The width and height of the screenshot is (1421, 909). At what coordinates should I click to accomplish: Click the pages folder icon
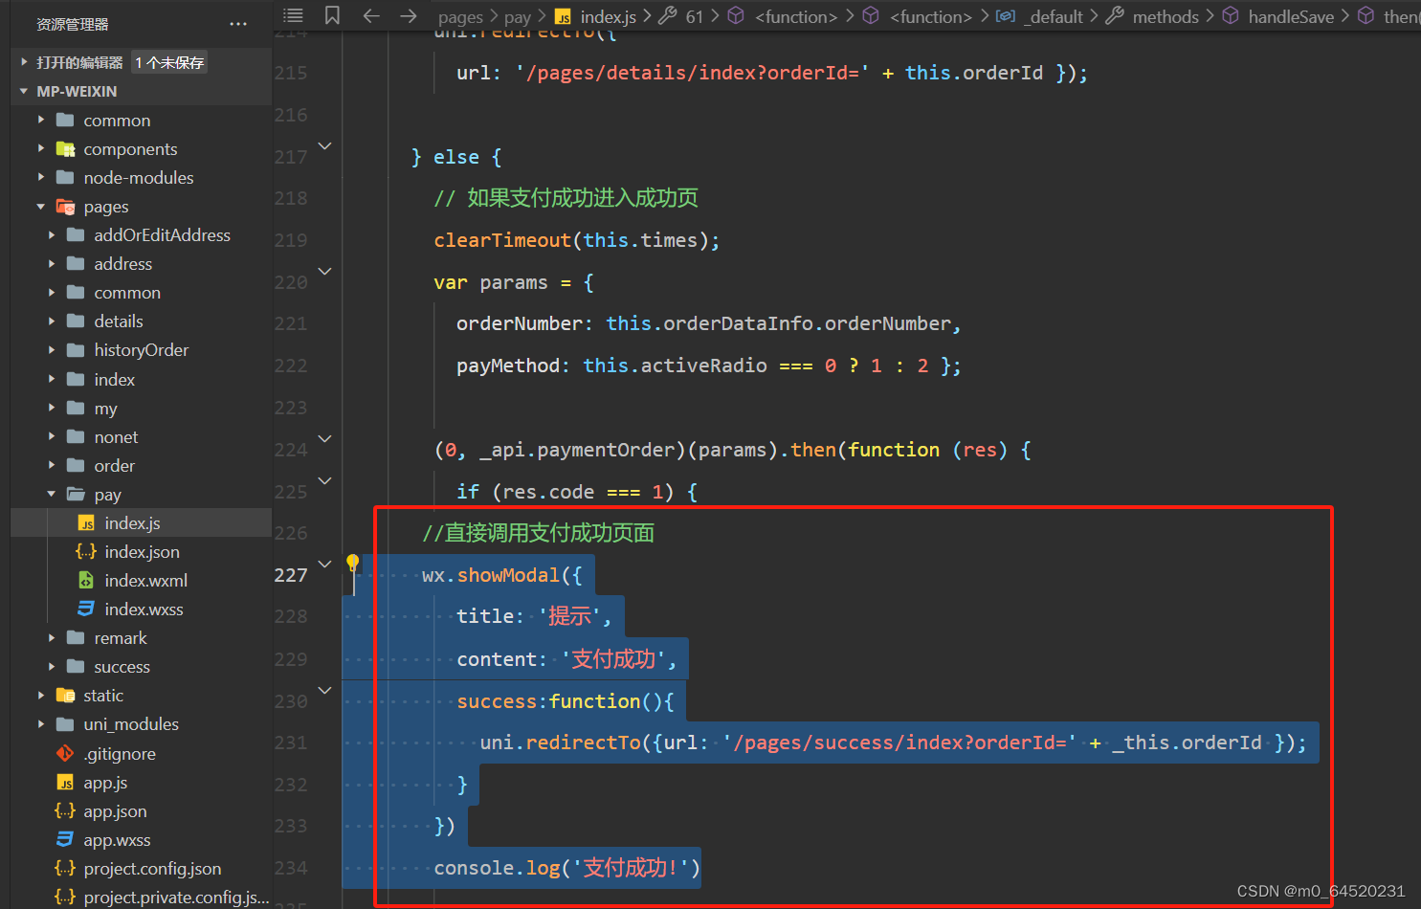pyautogui.click(x=65, y=207)
